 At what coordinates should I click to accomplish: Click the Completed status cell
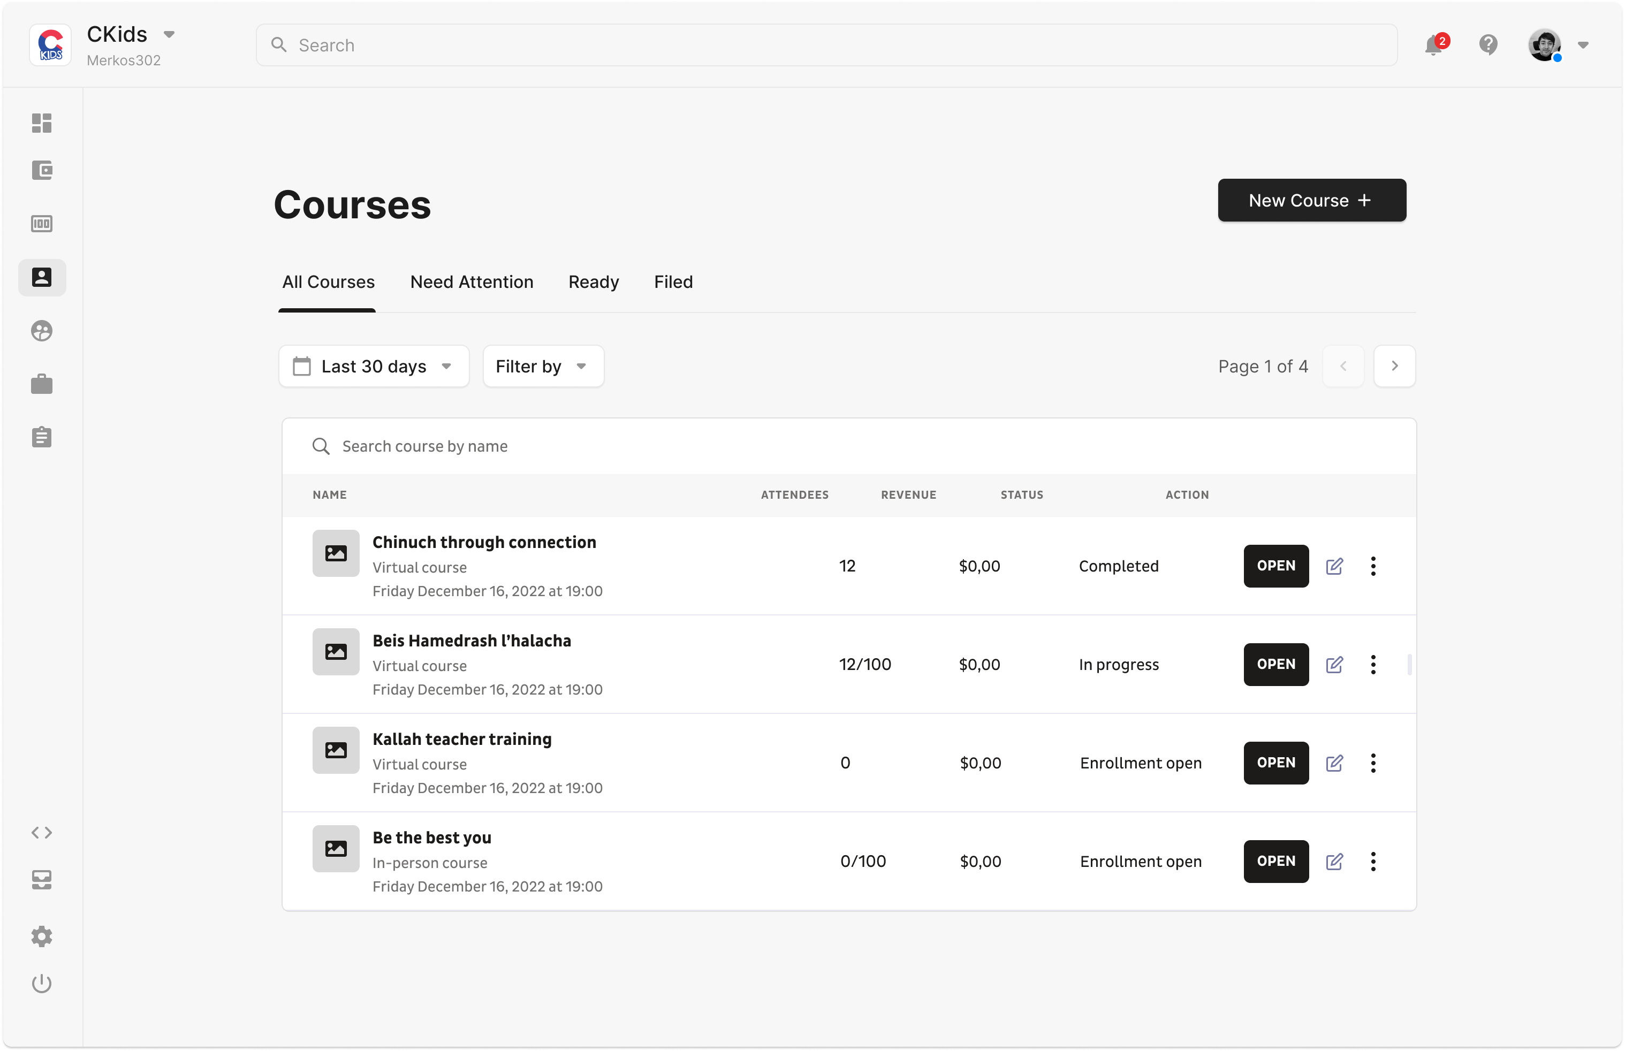1119,566
